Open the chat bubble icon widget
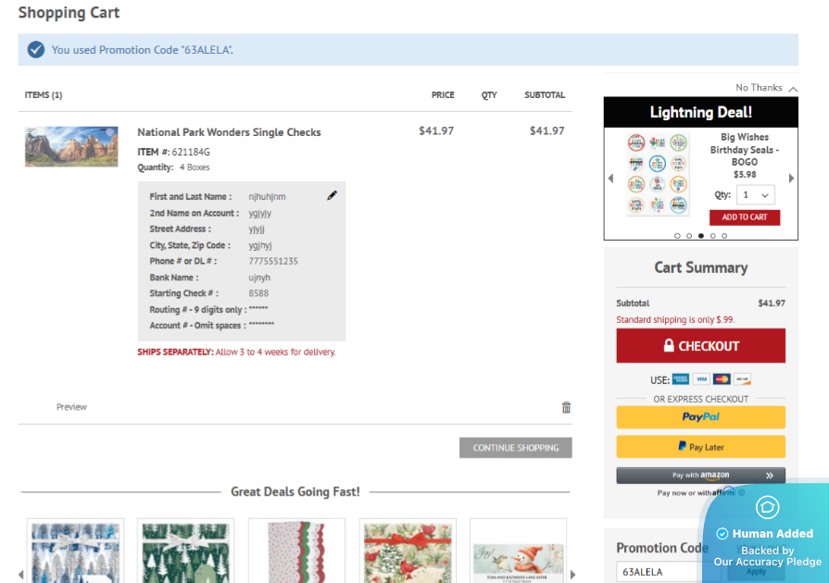 click(x=768, y=507)
